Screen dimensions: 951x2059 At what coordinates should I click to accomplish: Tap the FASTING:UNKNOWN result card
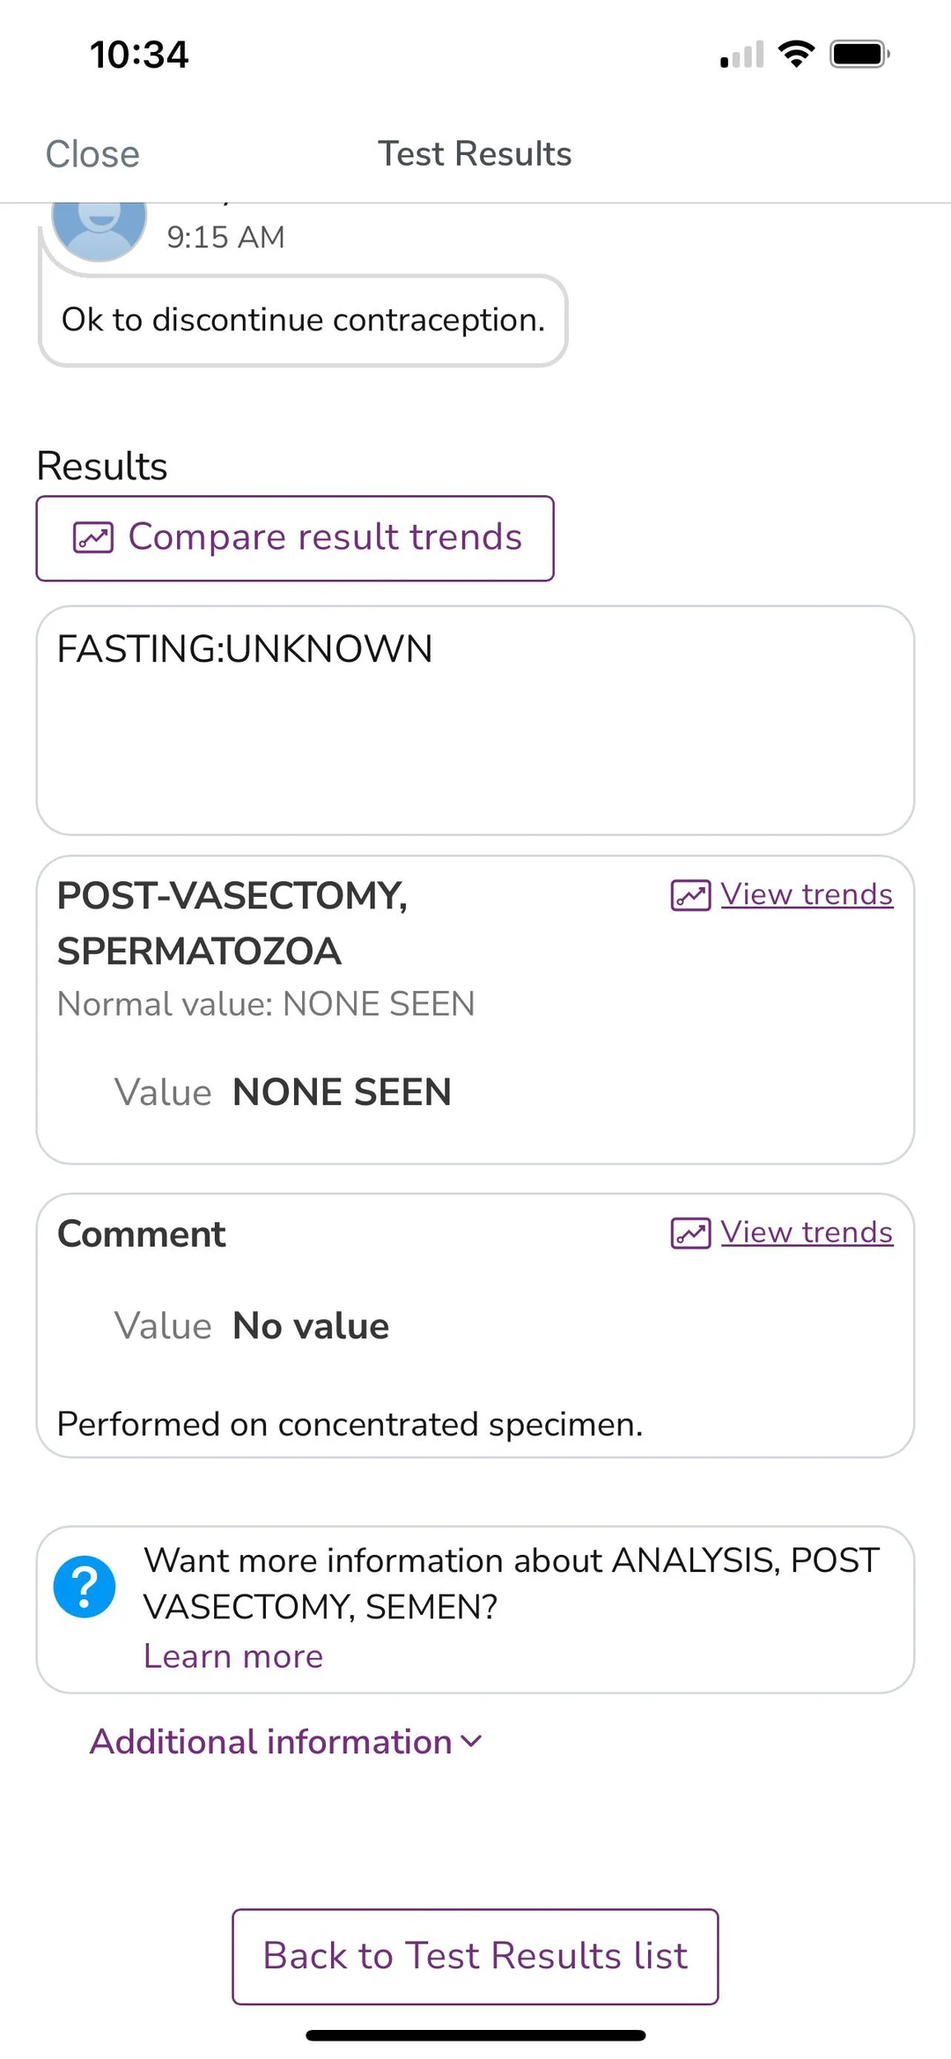coord(475,720)
